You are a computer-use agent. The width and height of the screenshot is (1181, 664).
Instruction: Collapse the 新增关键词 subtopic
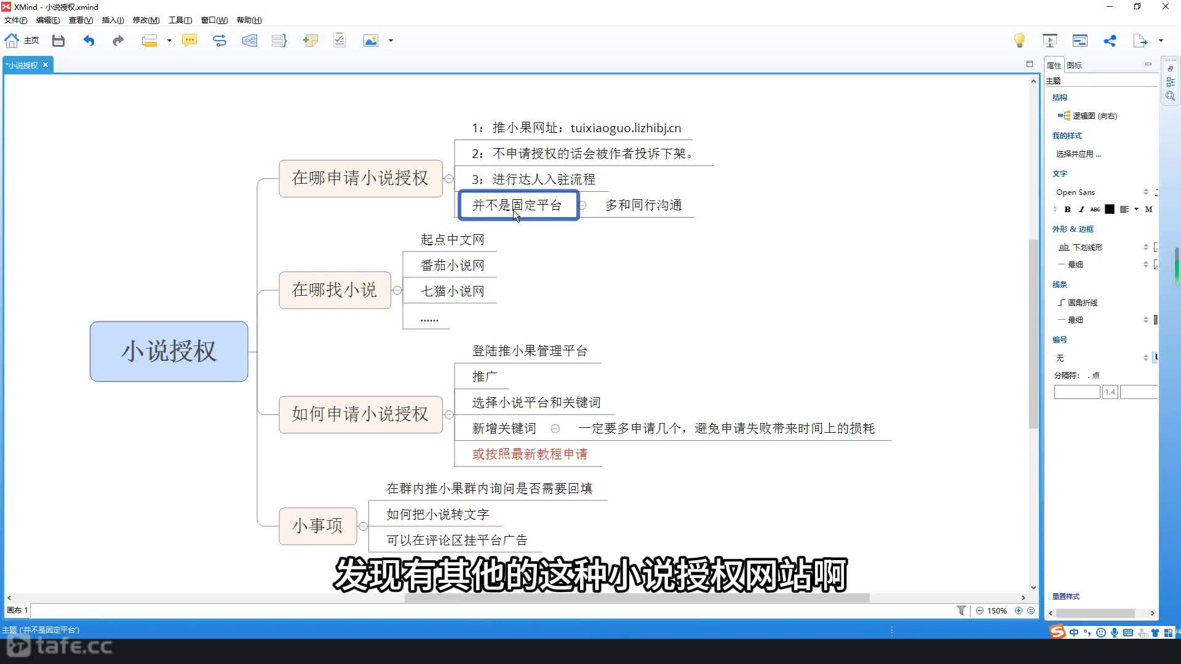click(x=555, y=429)
